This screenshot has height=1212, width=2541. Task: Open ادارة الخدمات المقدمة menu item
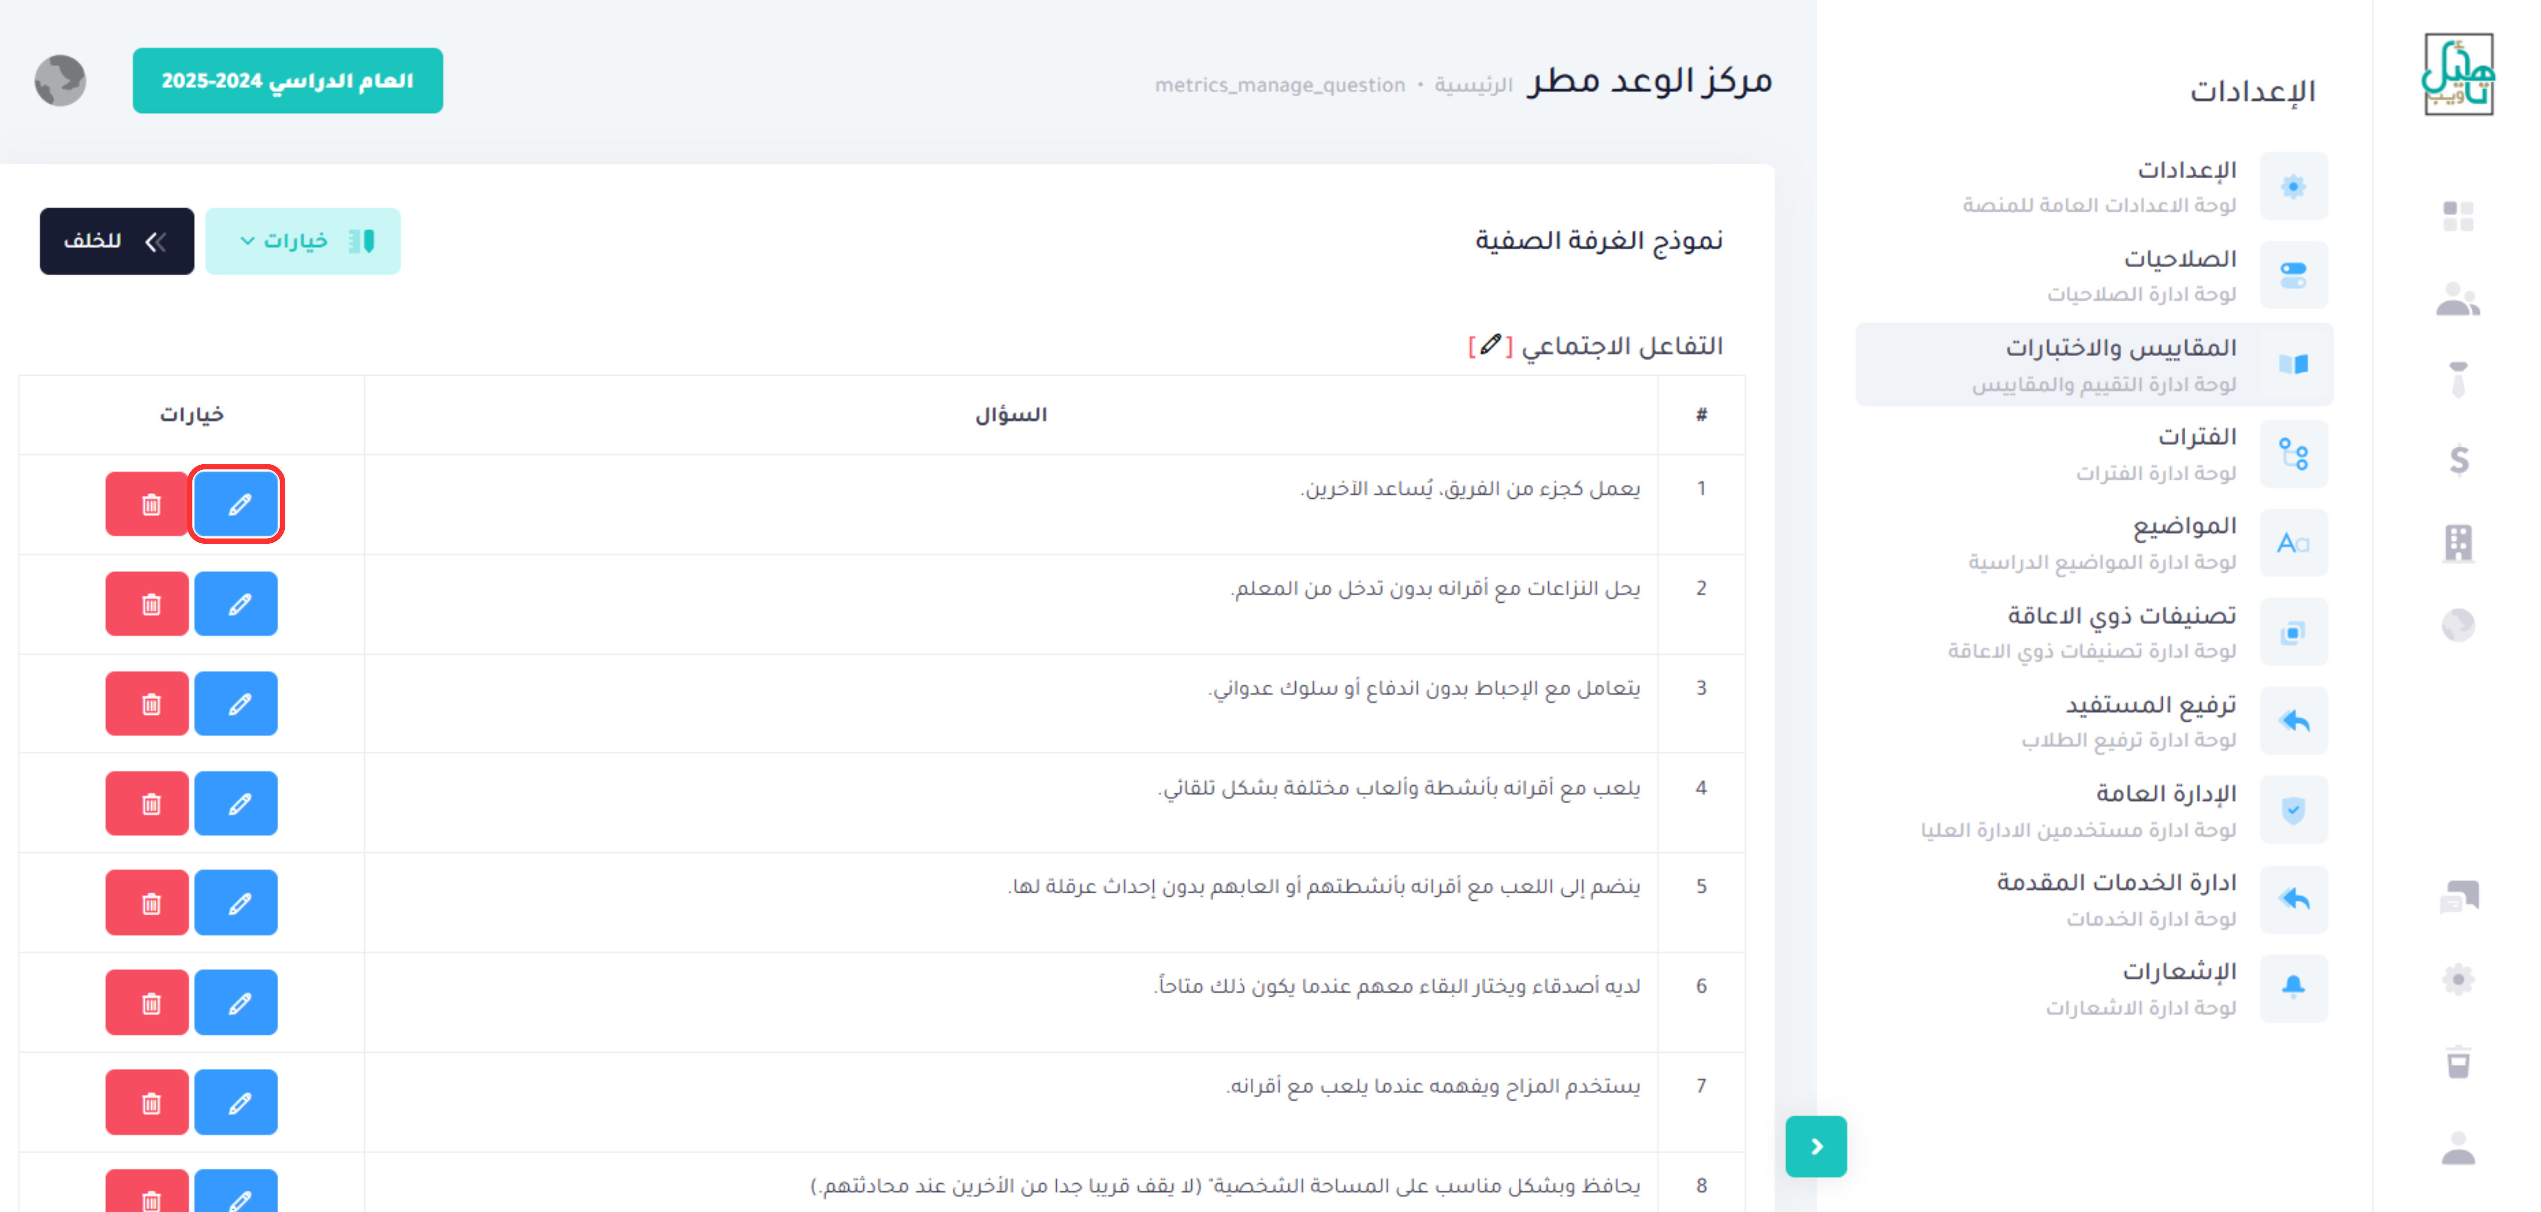pos(2094,898)
